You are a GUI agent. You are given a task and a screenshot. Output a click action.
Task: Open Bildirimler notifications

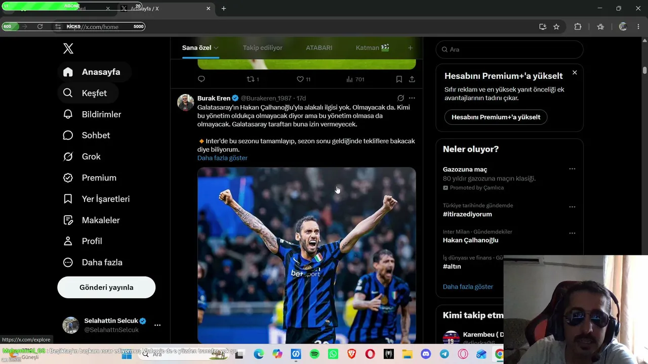pos(92,114)
